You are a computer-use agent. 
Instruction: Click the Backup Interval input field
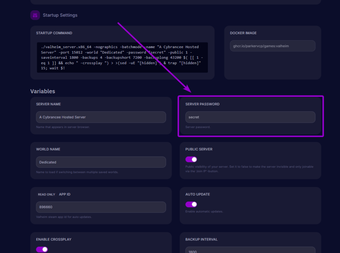[x=250, y=250]
